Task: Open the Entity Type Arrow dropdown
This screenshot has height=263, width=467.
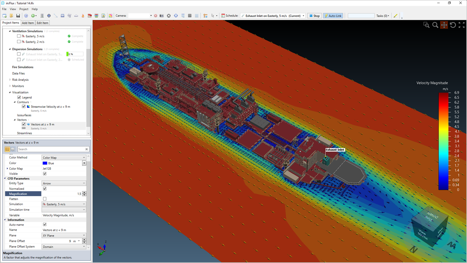Action: click(x=64, y=183)
